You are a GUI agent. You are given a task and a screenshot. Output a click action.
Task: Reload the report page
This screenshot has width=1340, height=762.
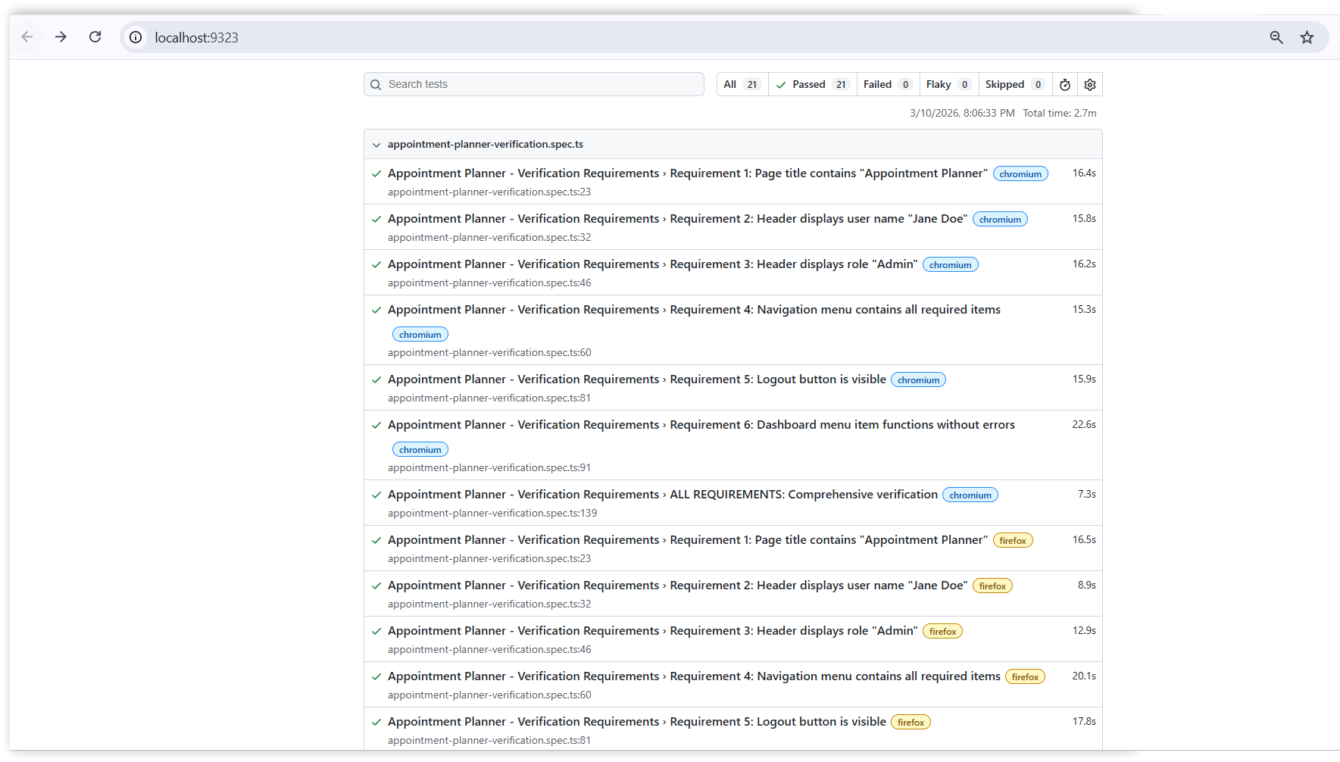pyautogui.click(x=95, y=37)
